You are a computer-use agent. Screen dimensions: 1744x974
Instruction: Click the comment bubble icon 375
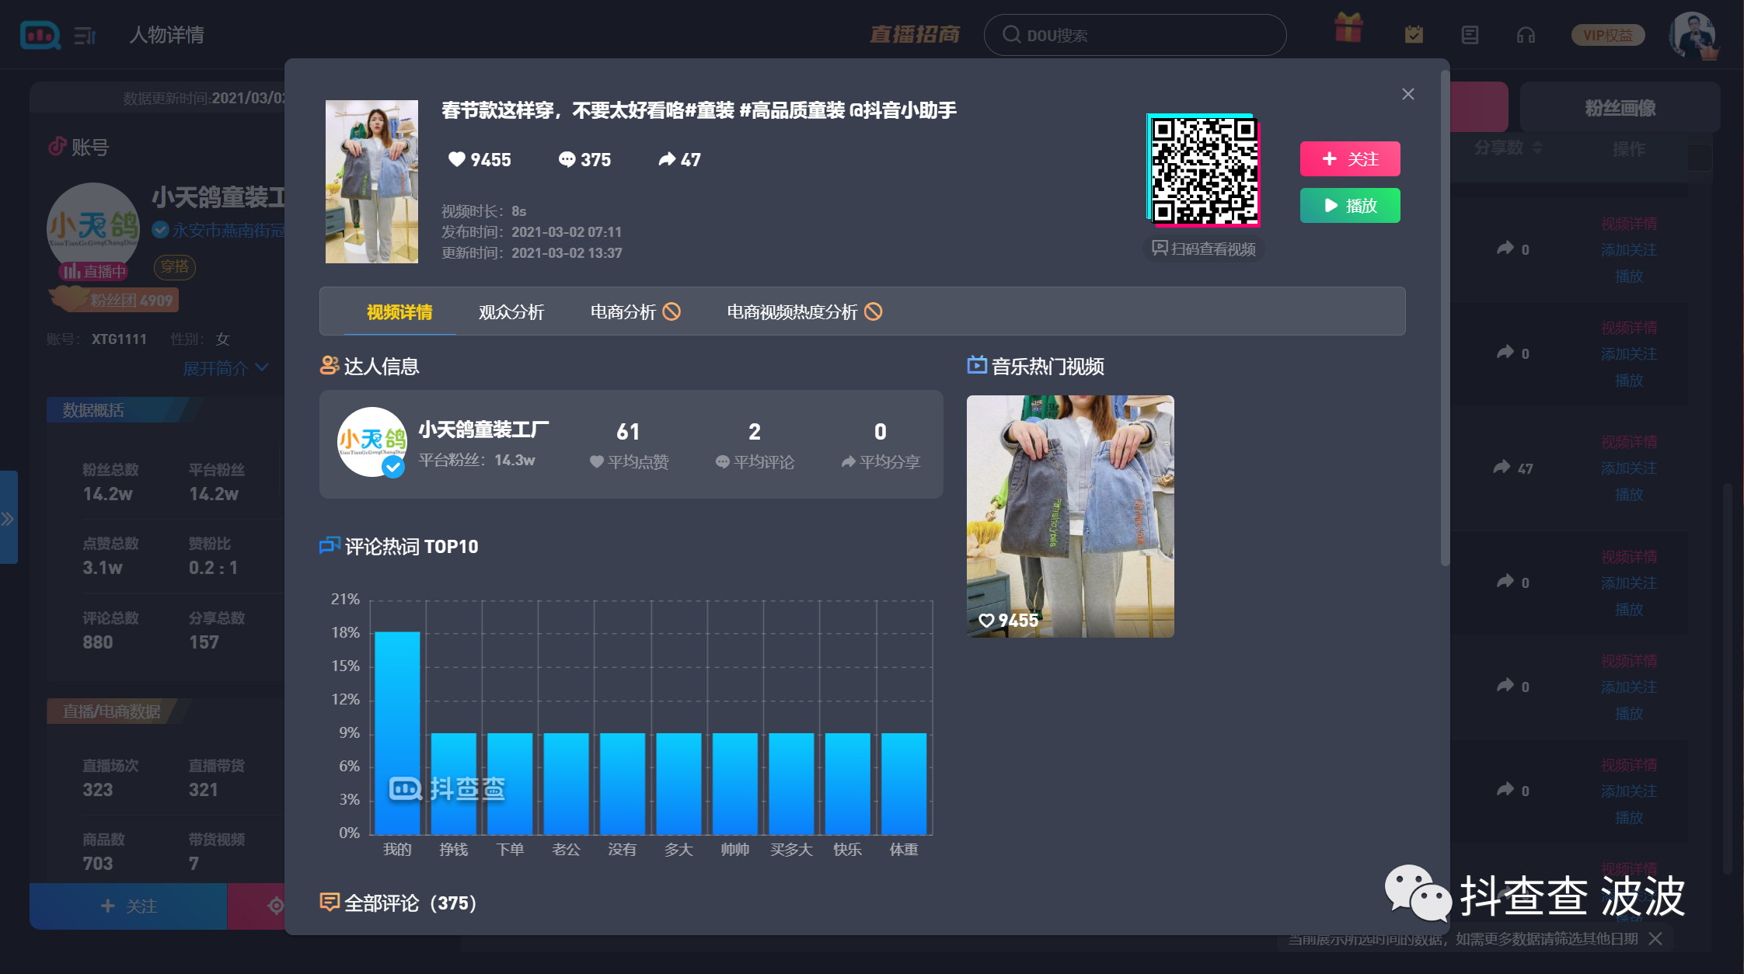pyautogui.click(x=567, y=159)
